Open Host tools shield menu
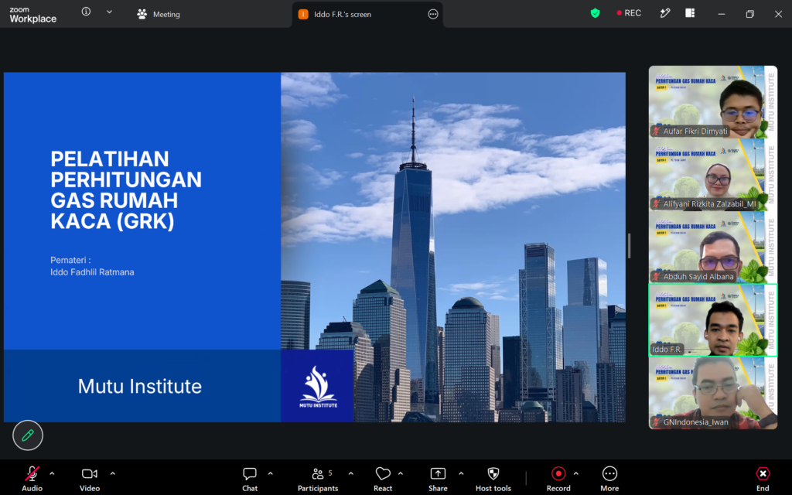 coord(493,478)
